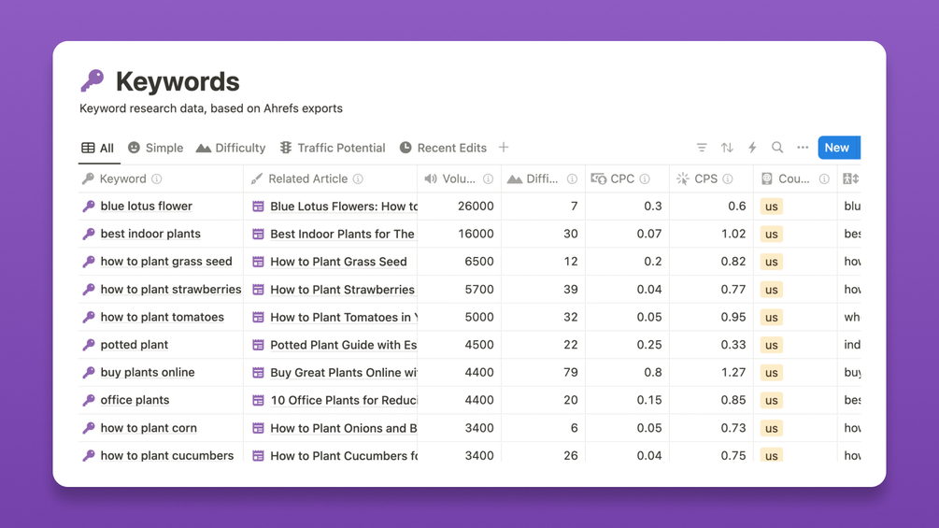Open 'Potted Plant Guide' related article
Viewport: 939px width, 528px height.
click(x=343, y=344)
